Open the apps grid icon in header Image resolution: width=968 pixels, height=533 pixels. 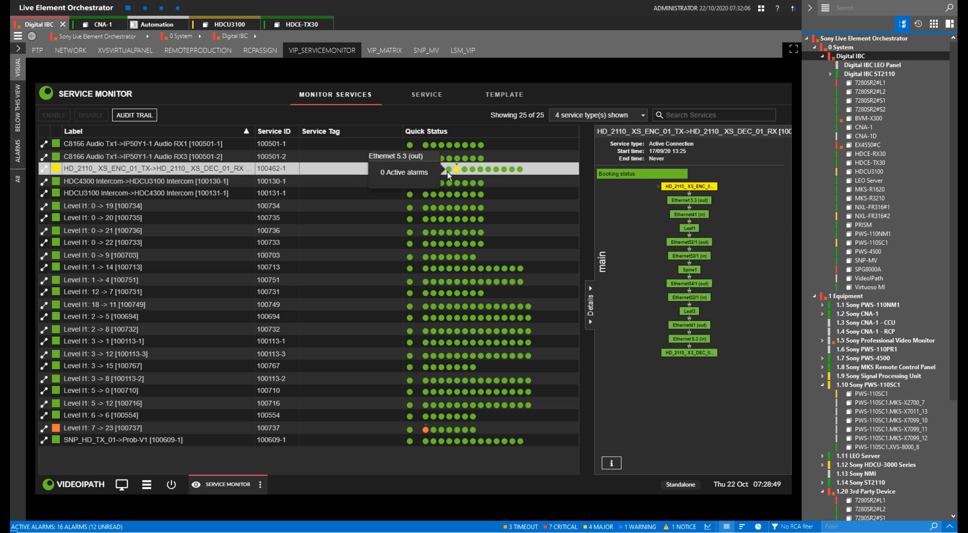coord(761,8)
